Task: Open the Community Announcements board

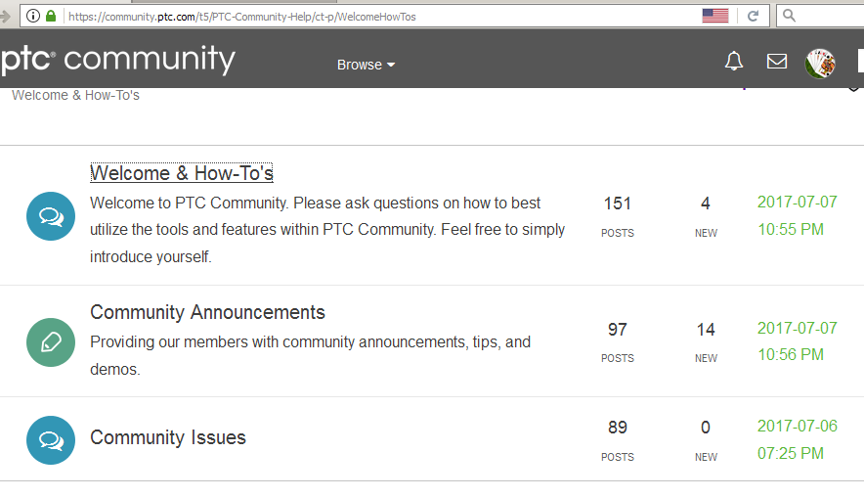Action: 208,312
